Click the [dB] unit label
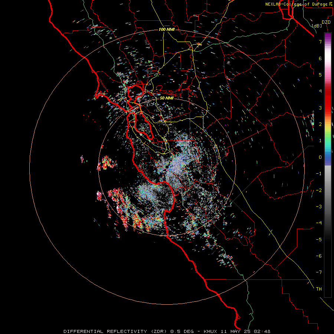The width and height of the screenshot is (334, 334). pos(317,26)
